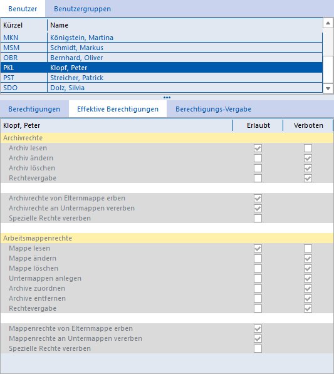This screenshot has height=374, width=334.
Task: Click the Archivrechte section header
Action: pyautogui.click(x=167, y=138)
